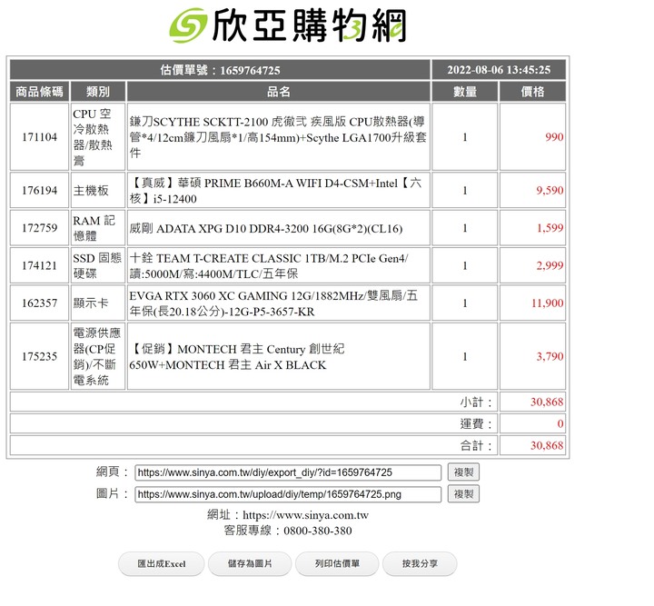
Task: Click the 小計 subtotal value 30,868
Action: (x=547, y=402)
